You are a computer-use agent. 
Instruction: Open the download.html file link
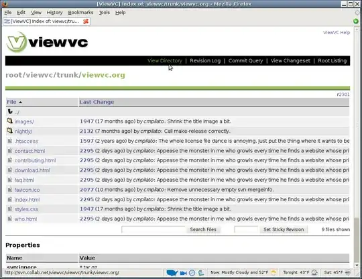point(32,170)
